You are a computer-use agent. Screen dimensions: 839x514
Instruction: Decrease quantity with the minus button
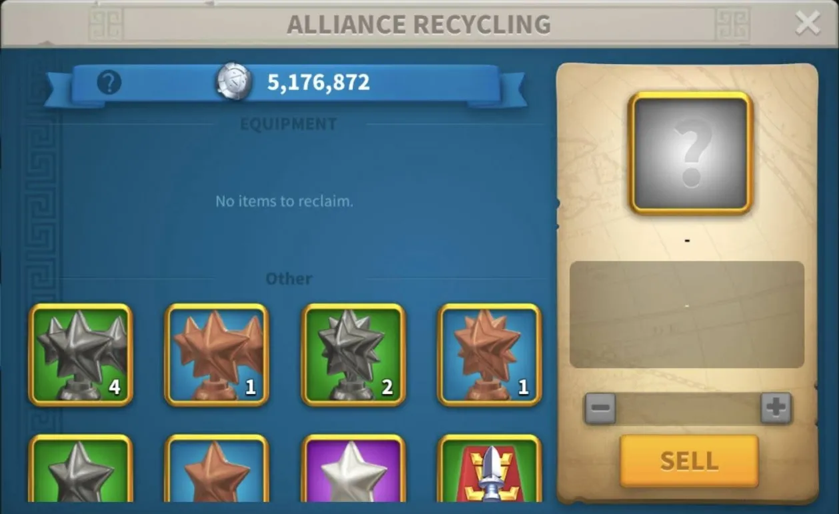click(600, 408)
